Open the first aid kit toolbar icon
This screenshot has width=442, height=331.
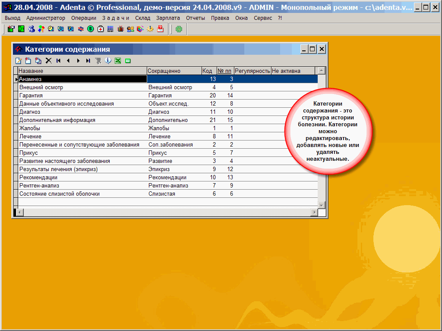(100, 29)
